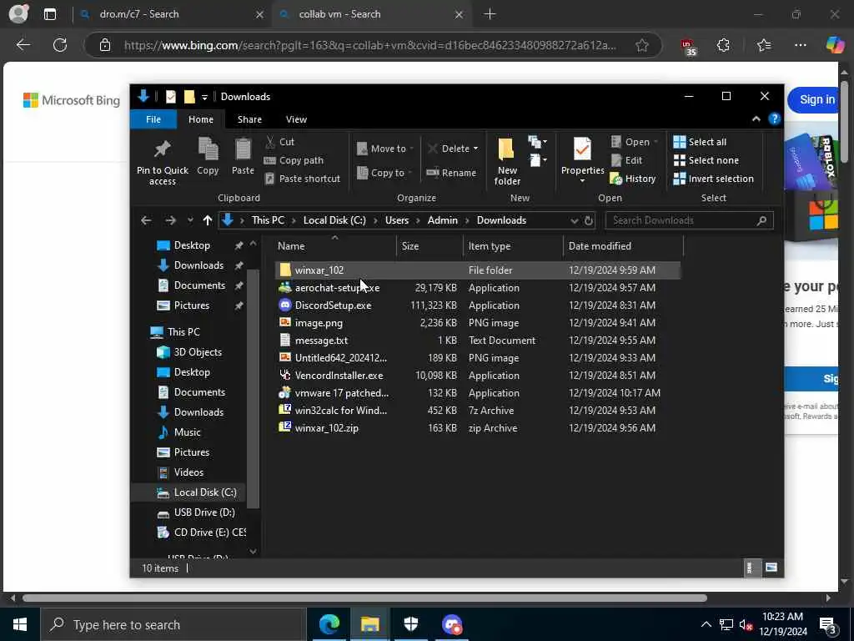Open Windows Security shield in taskbar
The height and width of the screenshot is (641, 854).
(x=410, y=624)
